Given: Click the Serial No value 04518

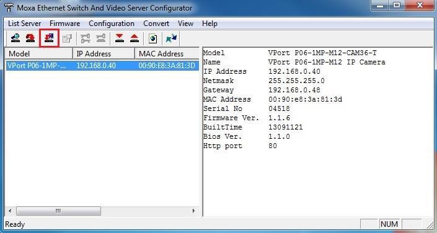Looking at the screenshot, I should [x=279, y=108].
